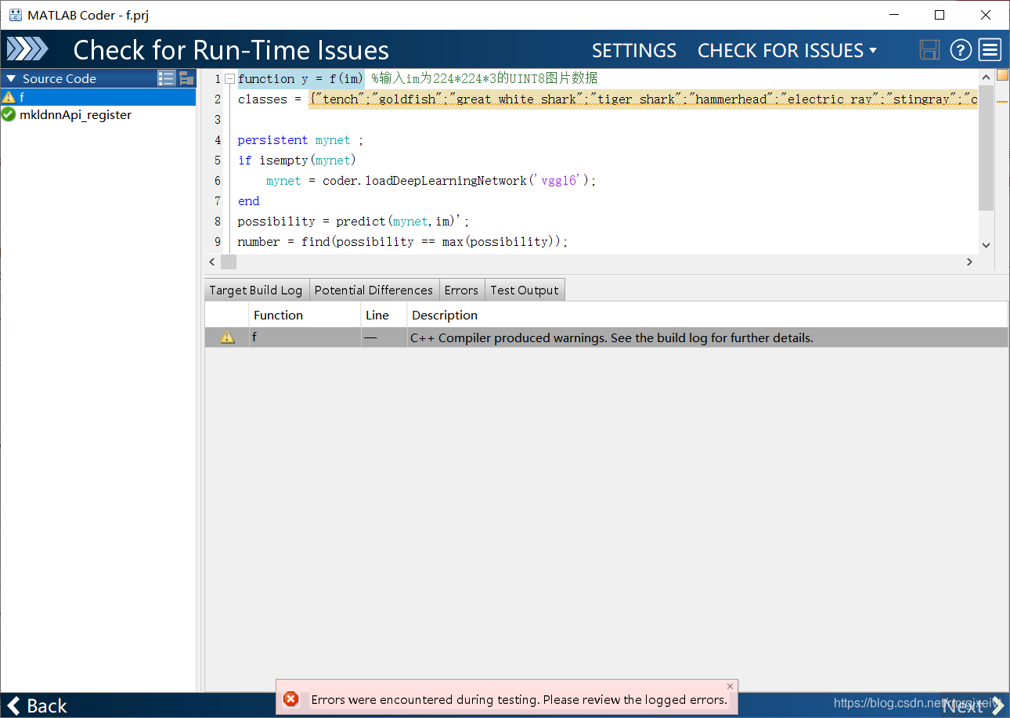The image size is (1010, 718).
Task: Click the code editor vertical scrollbar thumb
Action: [x=986, y=147]
